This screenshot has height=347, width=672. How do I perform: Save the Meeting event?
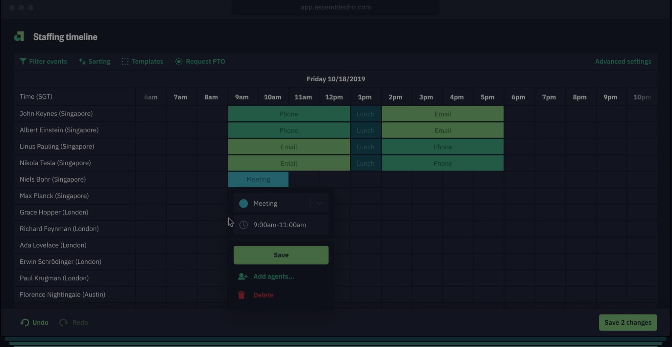[x=281, y=255]
